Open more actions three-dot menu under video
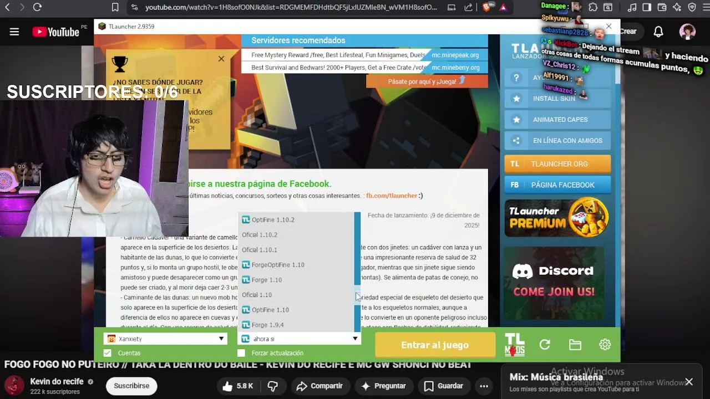Image resolution: width=710 pixels, height=399 pixels. click(484, 386)
